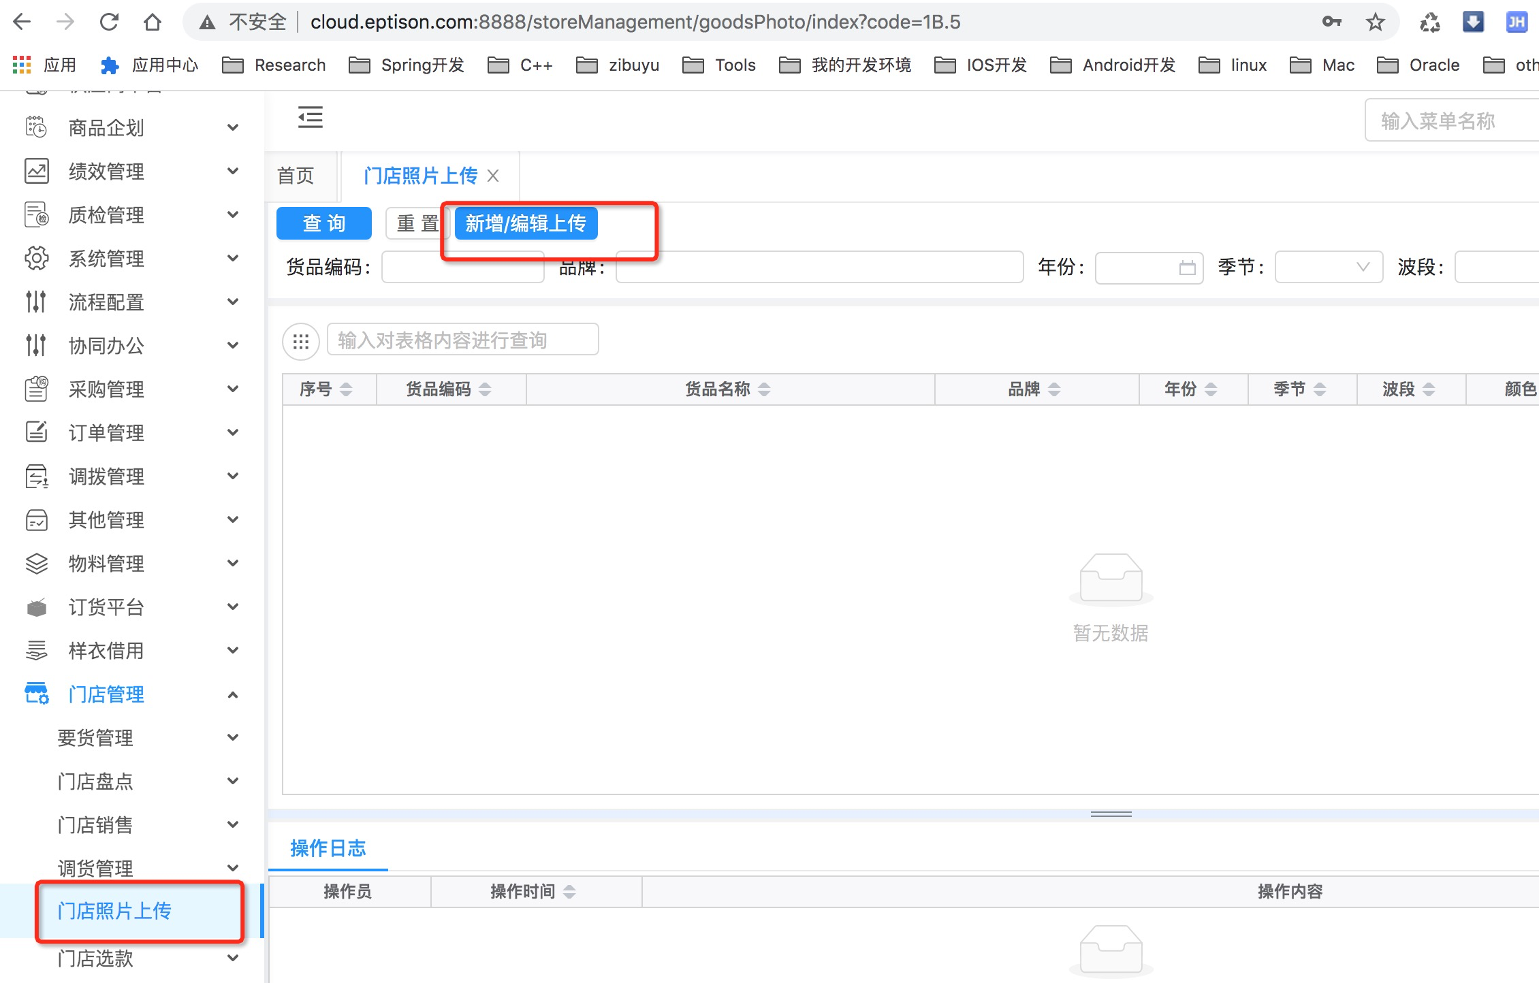1539x983 pixels.
Task: Sort table by 货品编码 column arrows
Action: tap(485, 389)
